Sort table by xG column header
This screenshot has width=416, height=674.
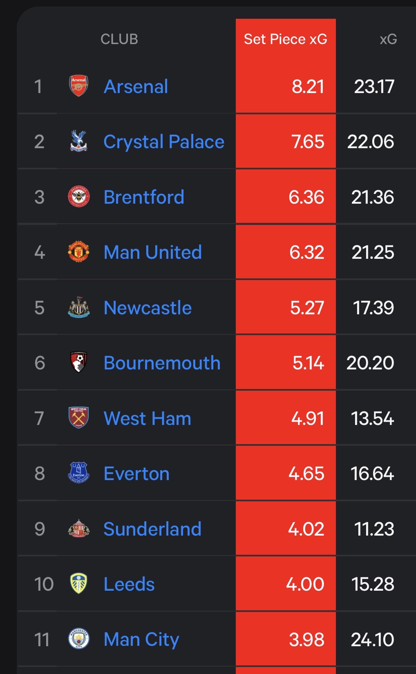(x=388, y=39)
